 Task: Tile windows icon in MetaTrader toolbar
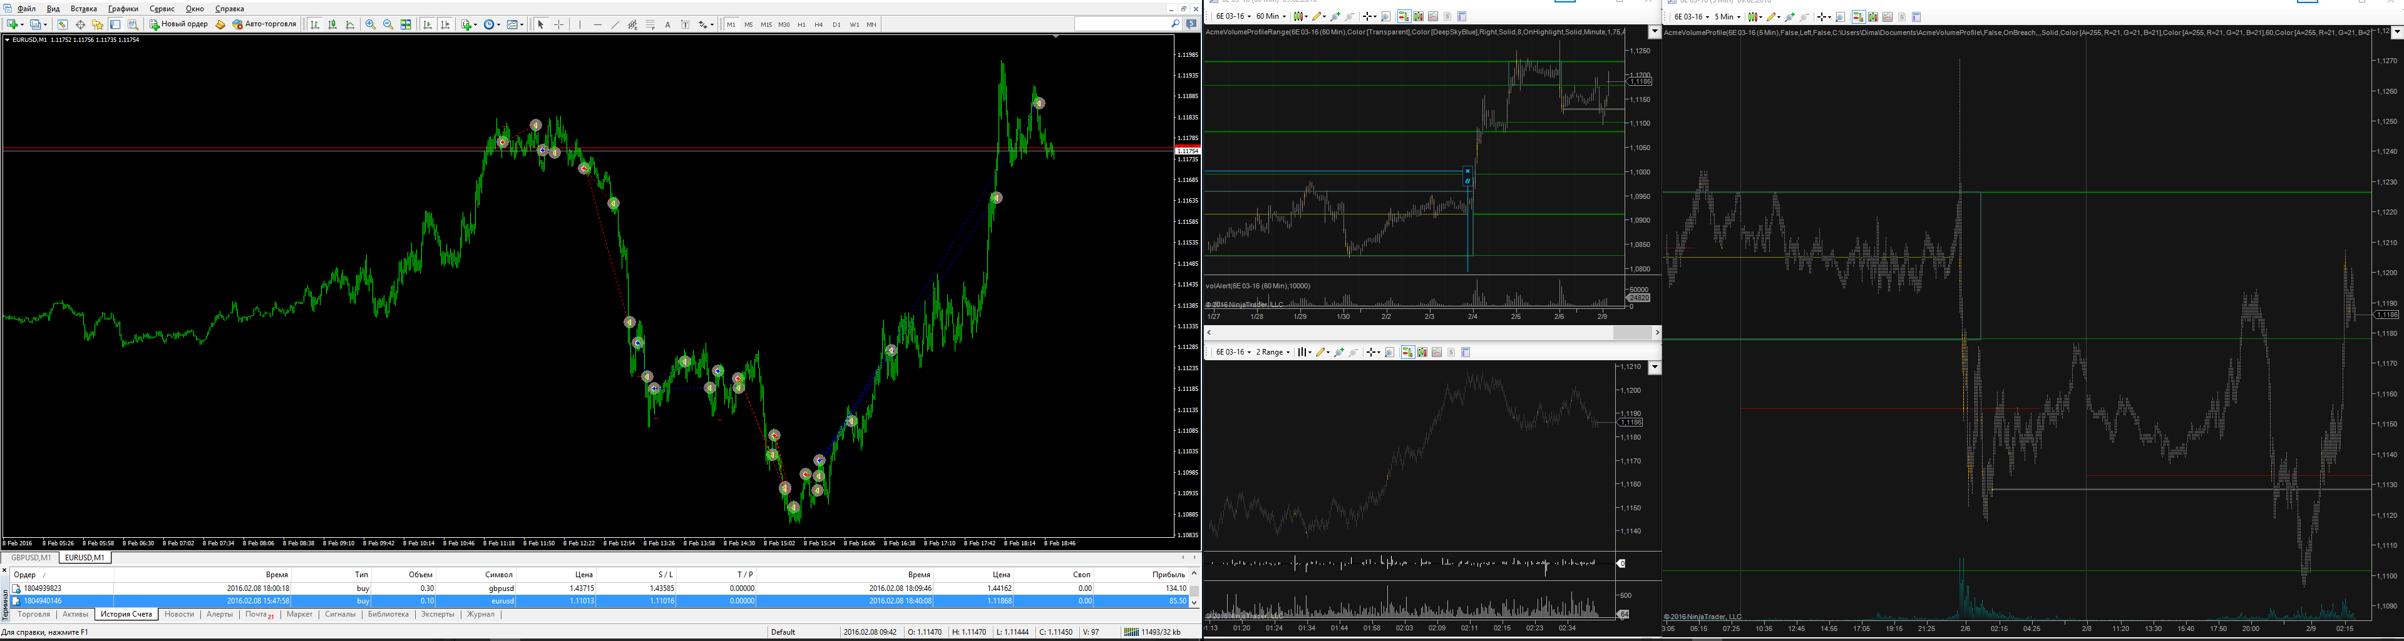pyautogui.click(x=406, y=24)
